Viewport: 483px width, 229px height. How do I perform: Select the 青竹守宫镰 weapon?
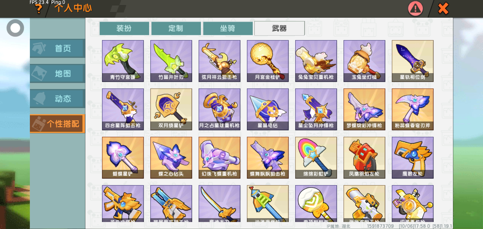[x=123, y=61]
